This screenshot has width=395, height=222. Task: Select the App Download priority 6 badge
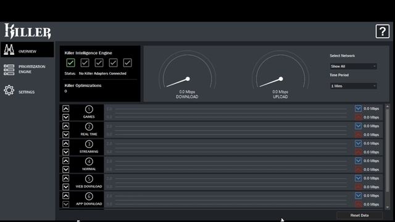(x=89, y=196)
